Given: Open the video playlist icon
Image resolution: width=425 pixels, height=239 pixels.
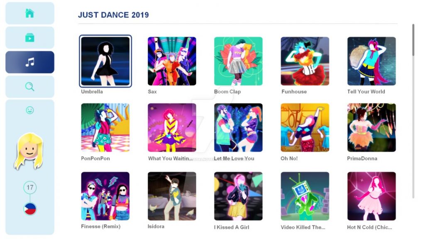Looking at the screenshot, I should [30, 38].
